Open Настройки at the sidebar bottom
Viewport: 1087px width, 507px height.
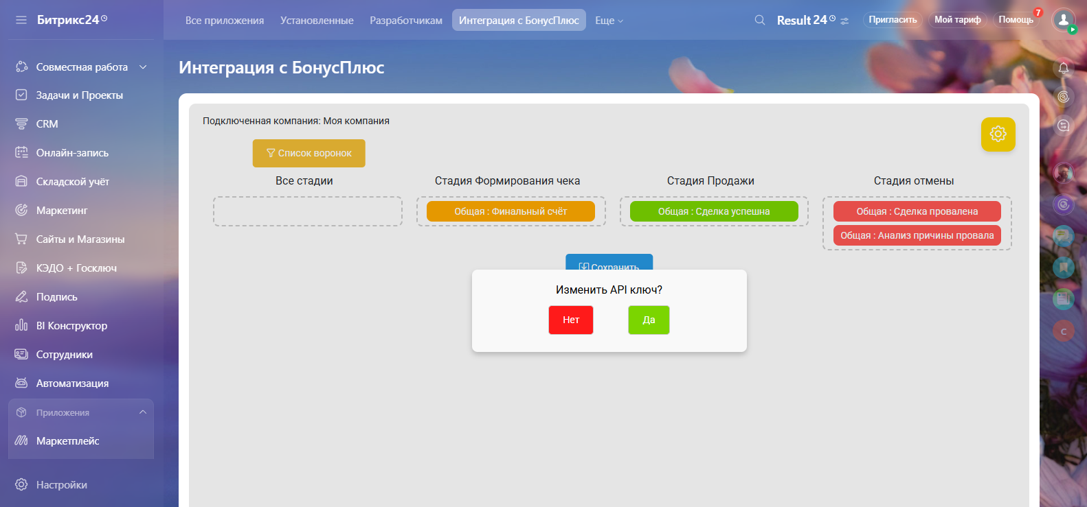pos(61,485)
